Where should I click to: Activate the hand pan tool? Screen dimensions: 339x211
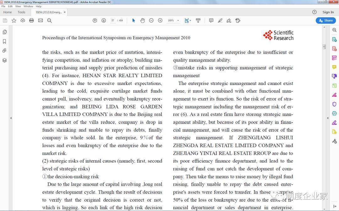[x=143, y=20]
